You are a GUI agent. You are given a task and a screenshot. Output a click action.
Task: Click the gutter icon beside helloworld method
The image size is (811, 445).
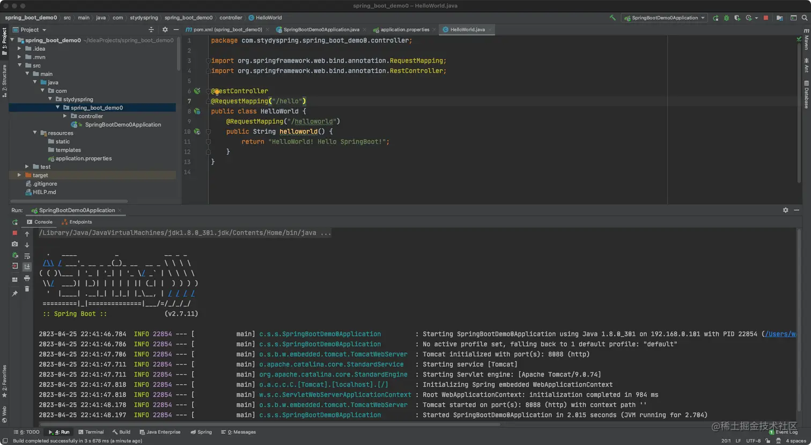(x=197, y=132)
